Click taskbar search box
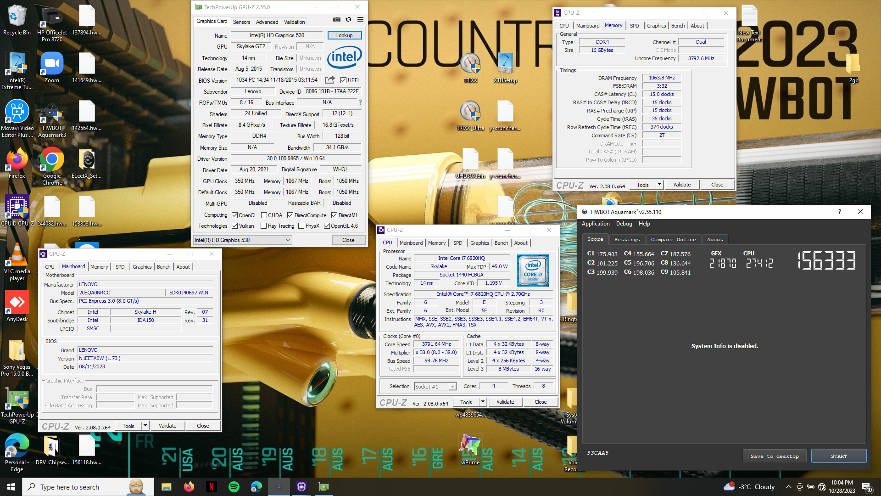 88,487
